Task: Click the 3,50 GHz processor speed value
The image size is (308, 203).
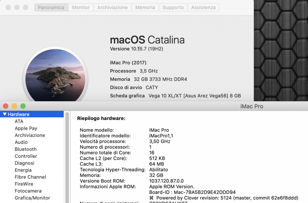Action: coord(160,141)
